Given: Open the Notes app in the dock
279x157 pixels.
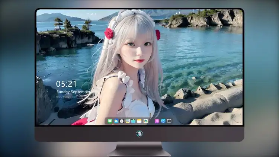Looking at the screenshot, I should coord(139,121).
